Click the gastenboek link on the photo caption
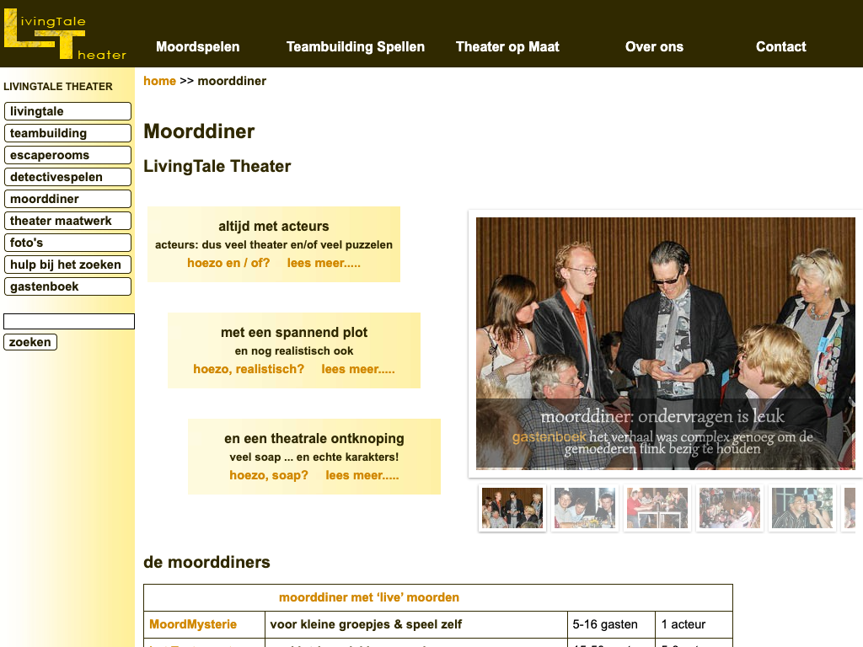 (549, 437)
